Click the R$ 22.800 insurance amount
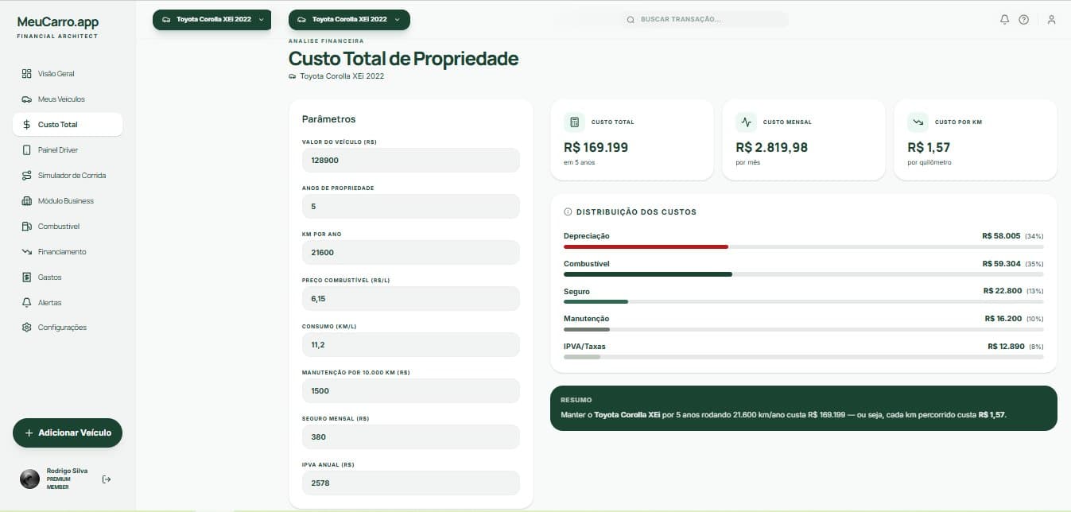Image resolution: width=1071 pixels, height=512 pixels. (1002, 291)
